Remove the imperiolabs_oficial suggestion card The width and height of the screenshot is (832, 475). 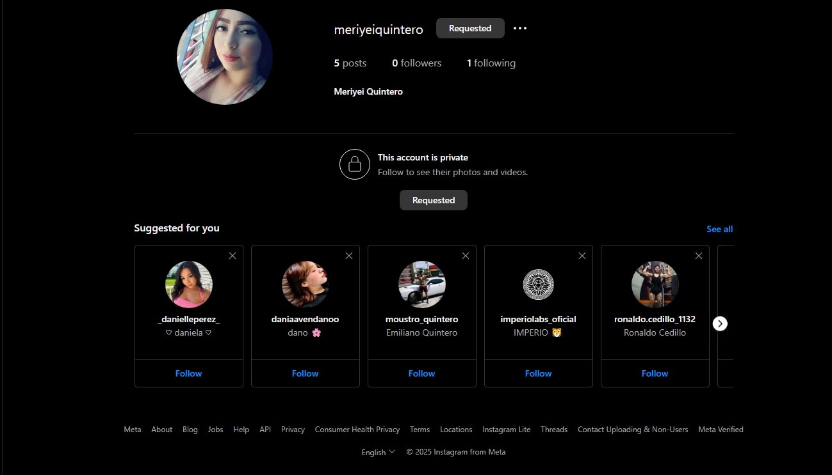point(582,256)
